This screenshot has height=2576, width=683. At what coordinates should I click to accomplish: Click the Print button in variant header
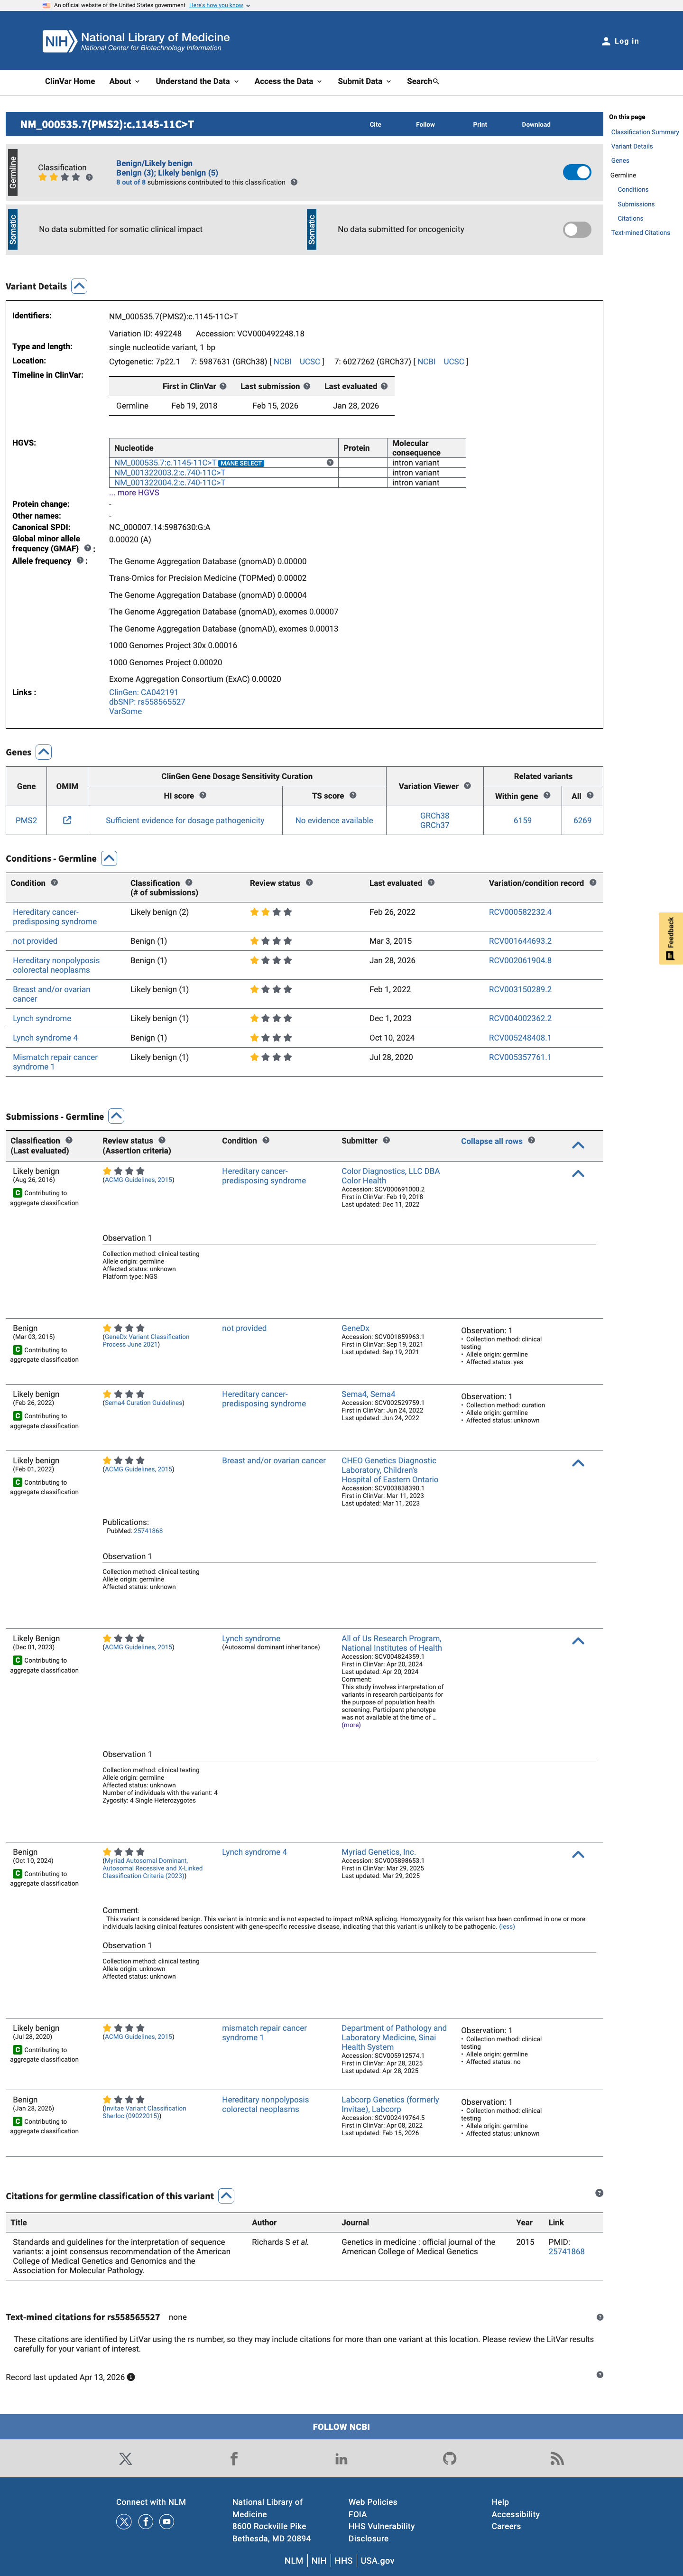coord(480,125)
